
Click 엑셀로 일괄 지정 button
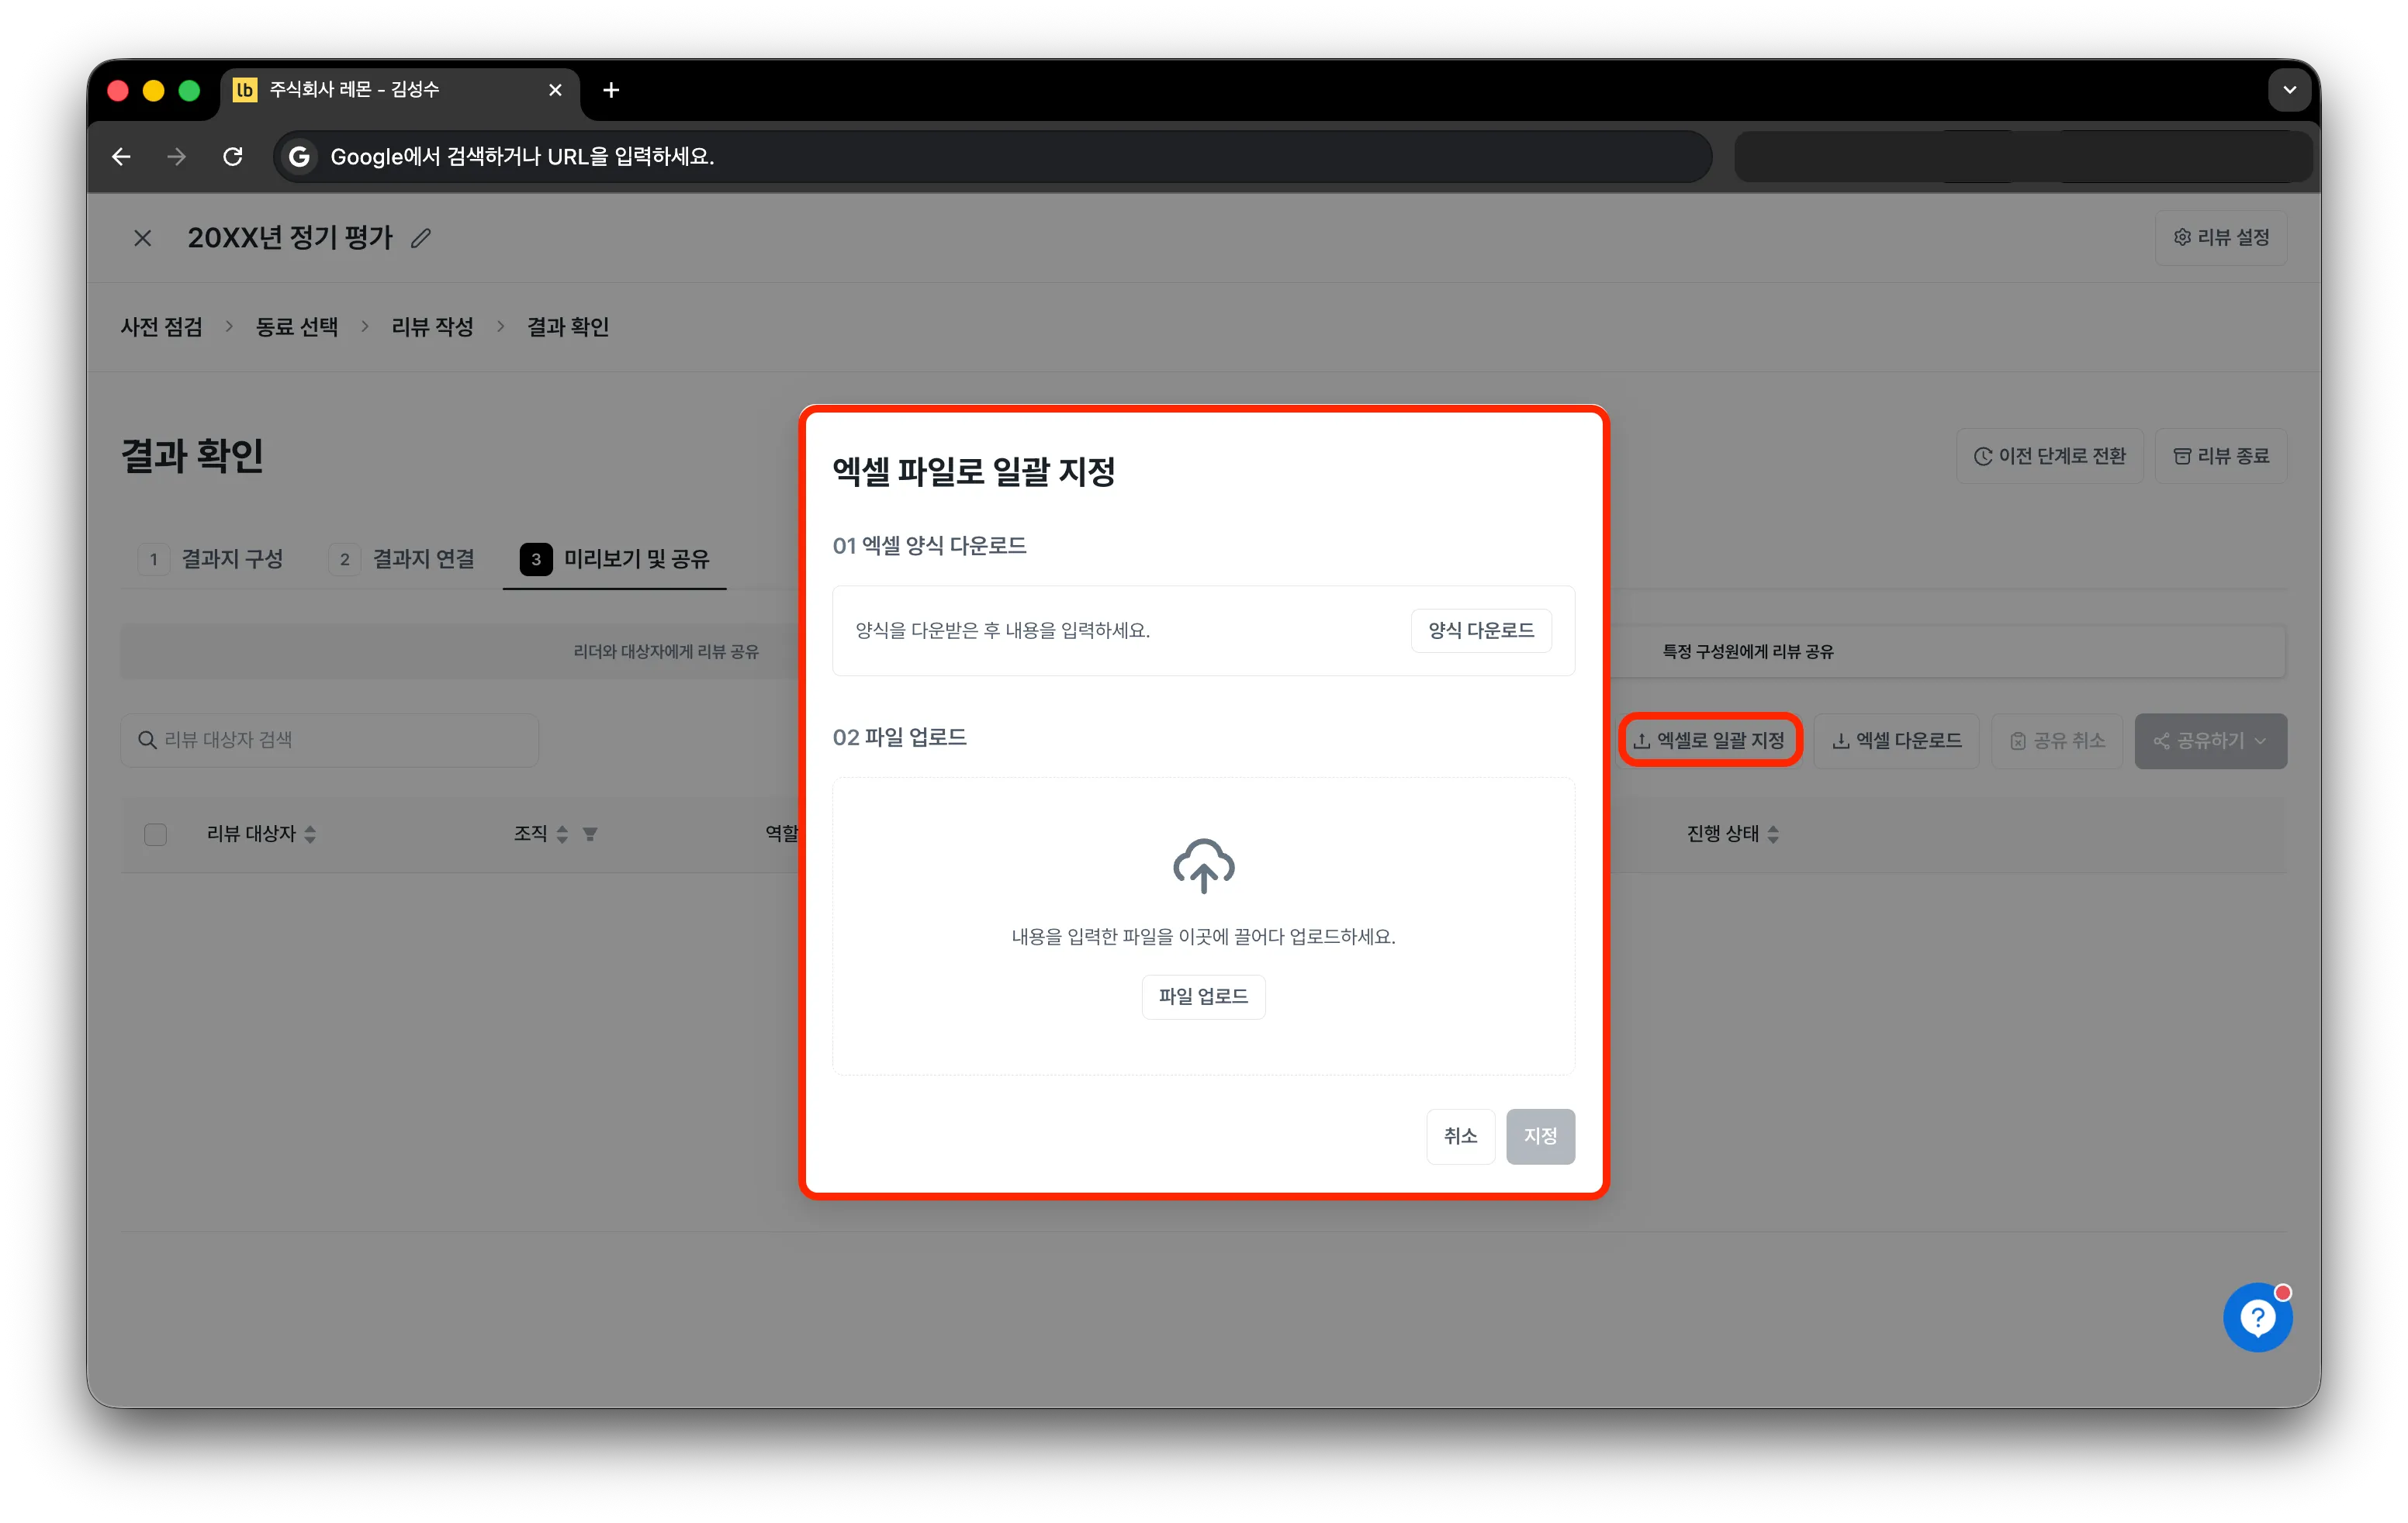(x=1710, y=741)
